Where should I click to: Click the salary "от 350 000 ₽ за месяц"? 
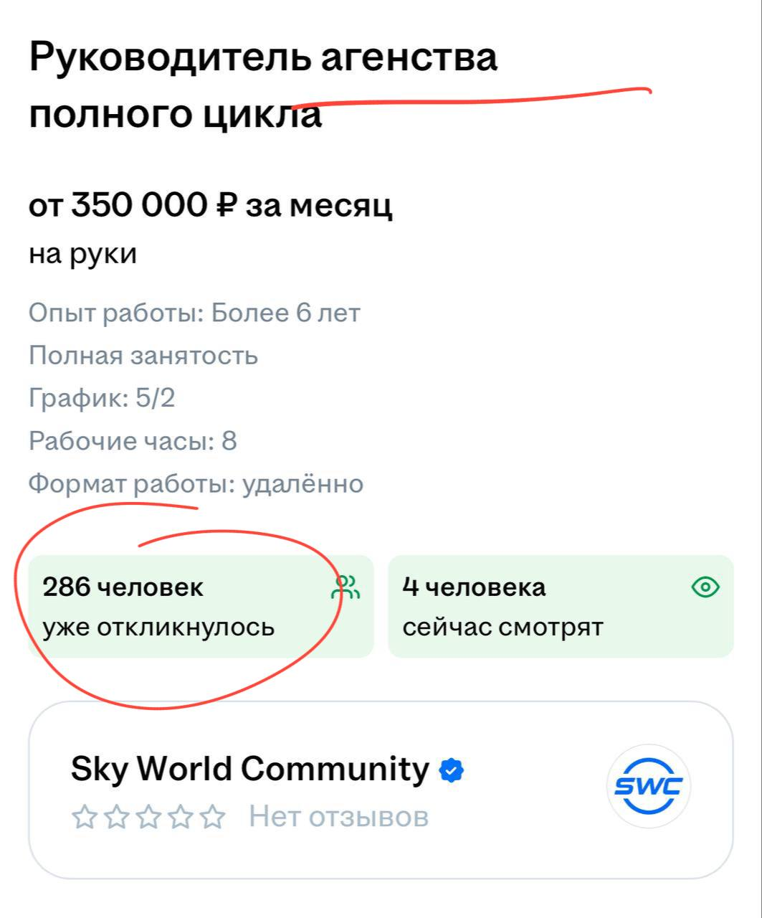point(211,207)
